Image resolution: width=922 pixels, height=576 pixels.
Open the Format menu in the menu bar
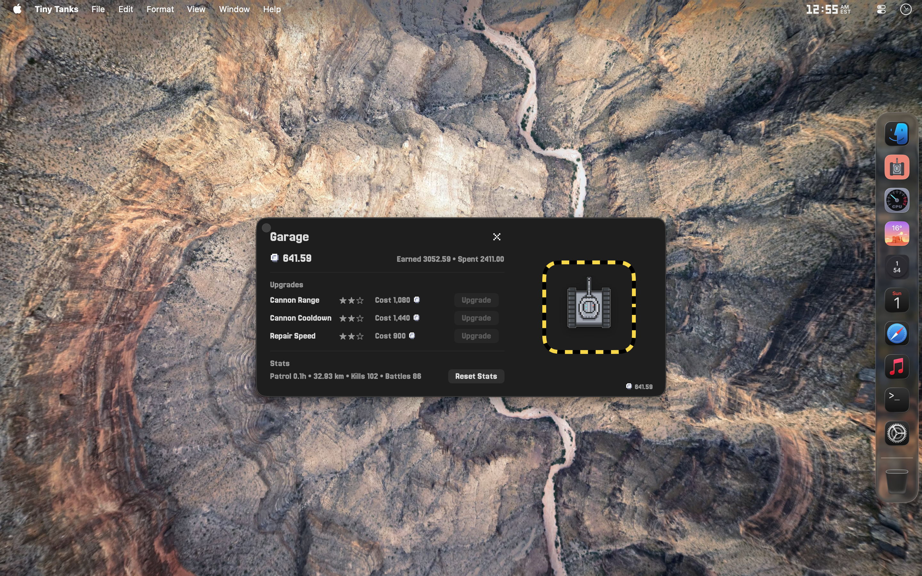point(160,9)
